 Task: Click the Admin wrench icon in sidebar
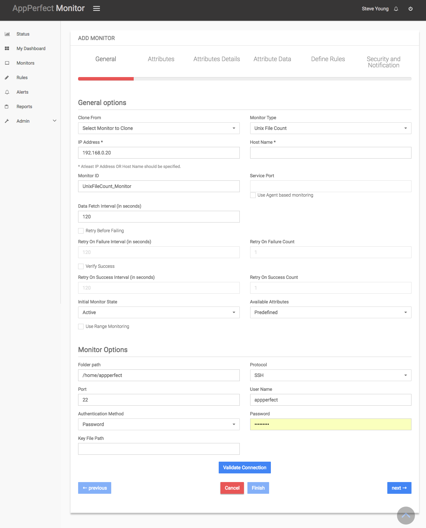tap(7, 121)
